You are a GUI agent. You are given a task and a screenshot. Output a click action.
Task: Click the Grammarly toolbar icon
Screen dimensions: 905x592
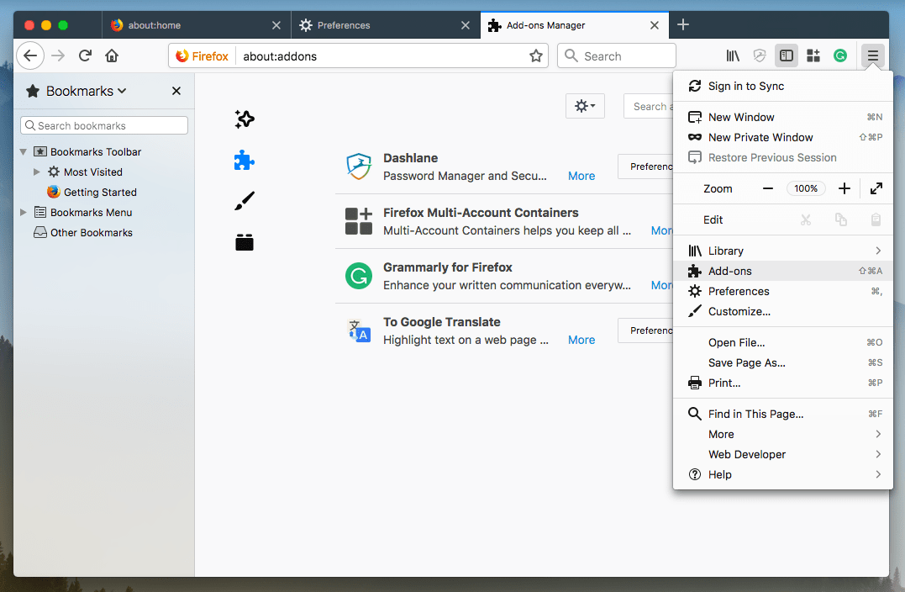click(x=840, y=56)
